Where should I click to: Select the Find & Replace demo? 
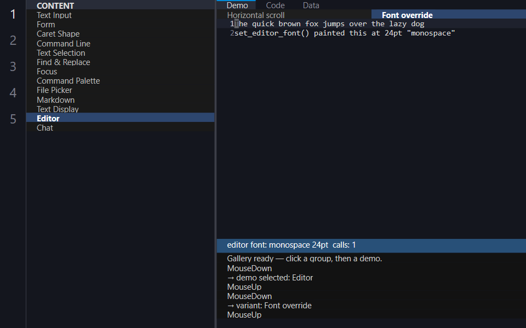pos(120,62)
